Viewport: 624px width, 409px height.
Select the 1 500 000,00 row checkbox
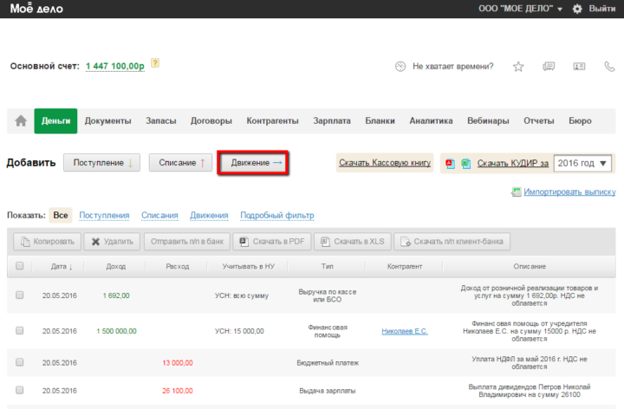pos(19,331)
